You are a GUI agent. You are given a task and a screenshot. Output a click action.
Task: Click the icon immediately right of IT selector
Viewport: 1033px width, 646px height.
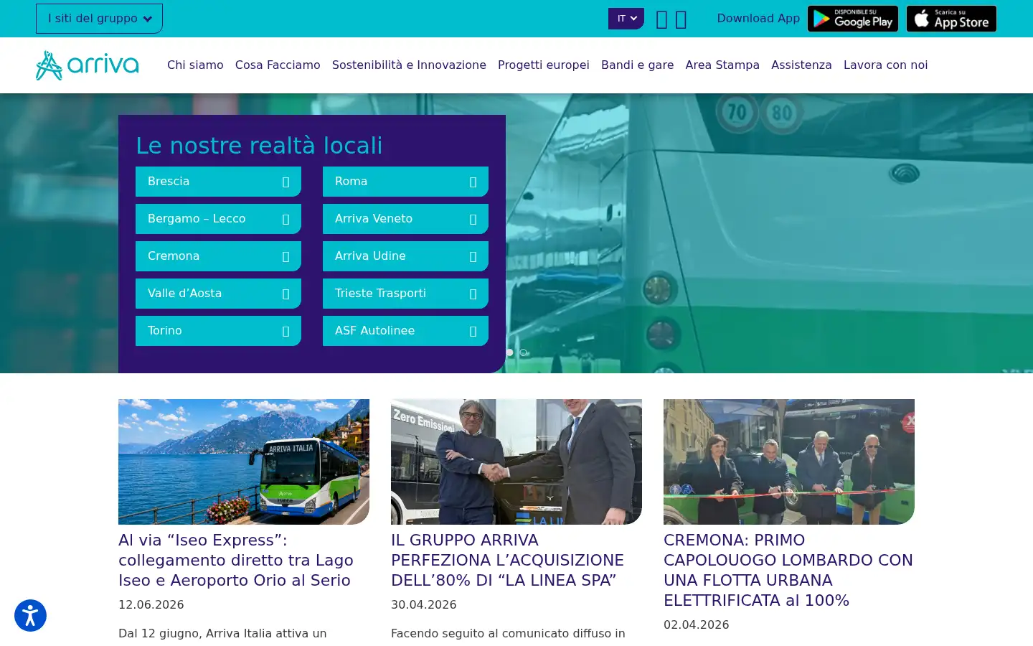click(661, 19)
